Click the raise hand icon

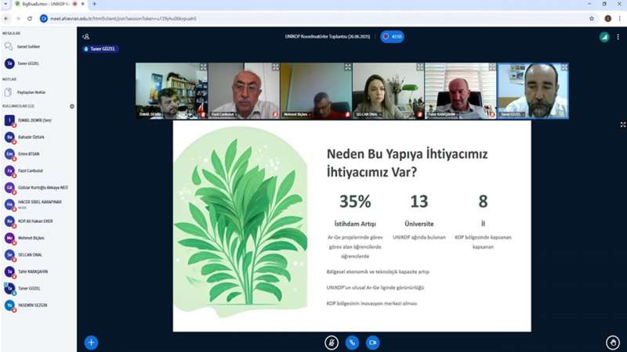pos(613,342)
